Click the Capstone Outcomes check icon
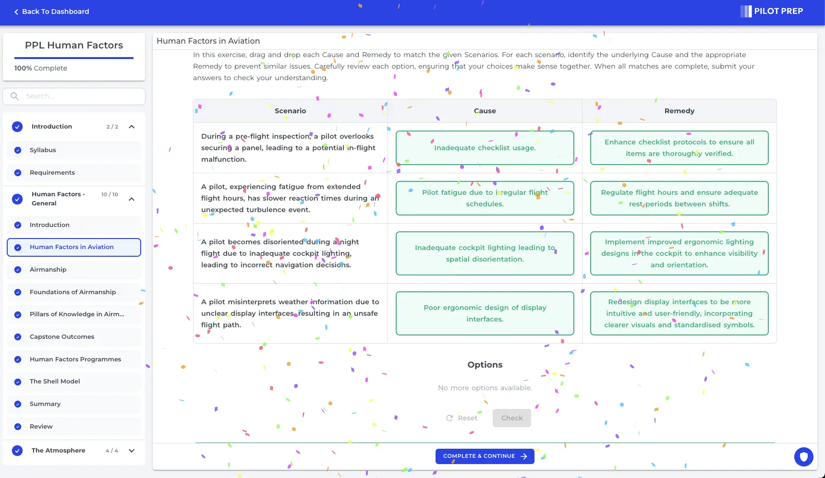 click(18, 337)
